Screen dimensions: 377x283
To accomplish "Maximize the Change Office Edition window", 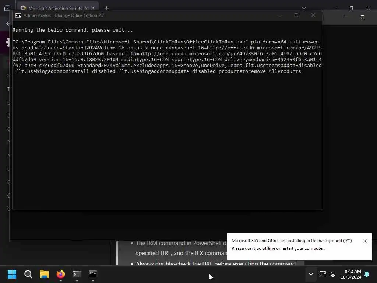I will pyautogui.click(x=296, y=15).
